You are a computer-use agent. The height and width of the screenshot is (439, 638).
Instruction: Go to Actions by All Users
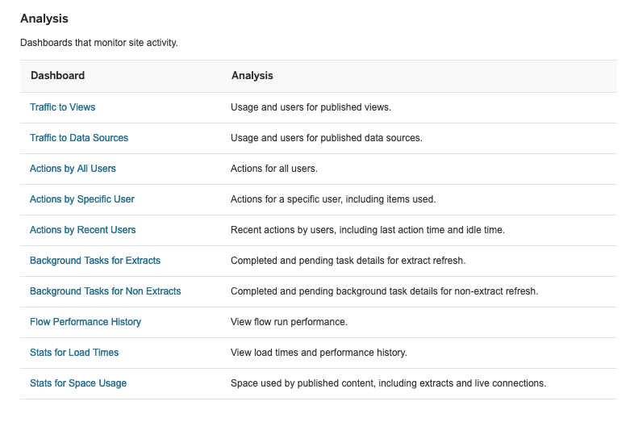pos(73,169)
